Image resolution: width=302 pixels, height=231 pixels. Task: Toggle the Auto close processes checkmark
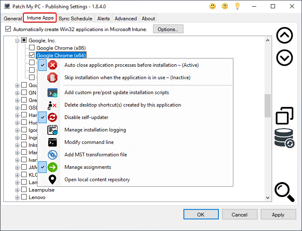tap(42, 65)
